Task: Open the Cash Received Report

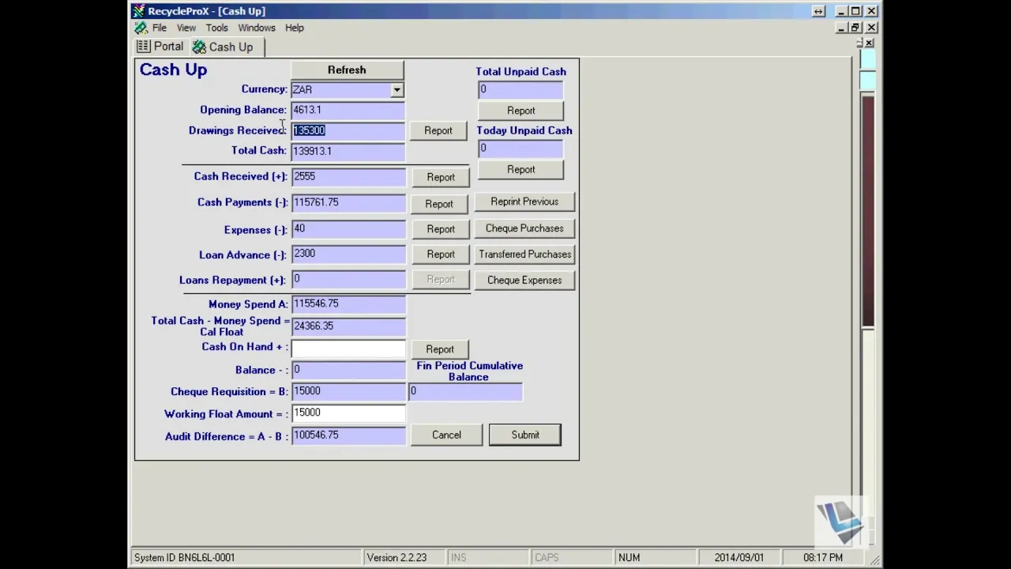Action: (x=441, y=177)
